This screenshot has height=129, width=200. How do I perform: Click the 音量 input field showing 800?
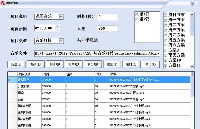click(108, 29)
